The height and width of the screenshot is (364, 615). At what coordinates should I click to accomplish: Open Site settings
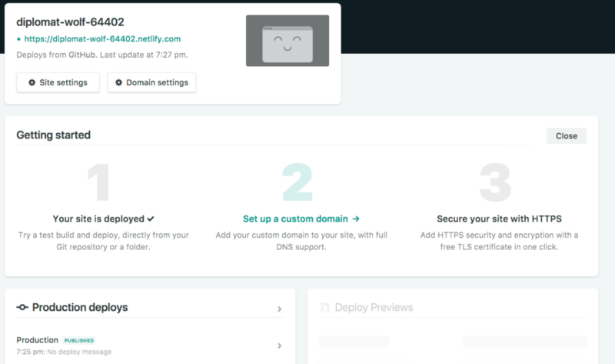pyautogui.click(x=58, y=82)
